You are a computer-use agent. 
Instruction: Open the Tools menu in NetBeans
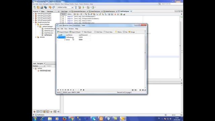(81, 4)
